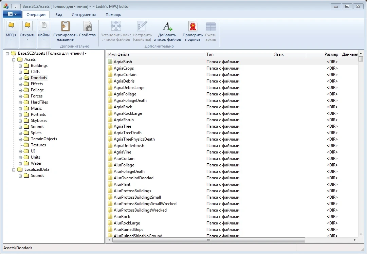Sort files by the Размер column header
Image resolution: width=367 pixels, height=254 pixels.
[332, 54]
